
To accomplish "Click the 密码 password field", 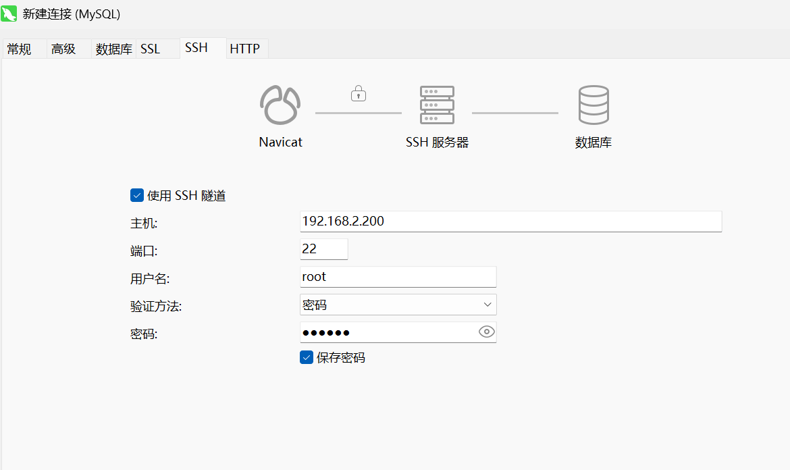I will (x=398, y=332).
